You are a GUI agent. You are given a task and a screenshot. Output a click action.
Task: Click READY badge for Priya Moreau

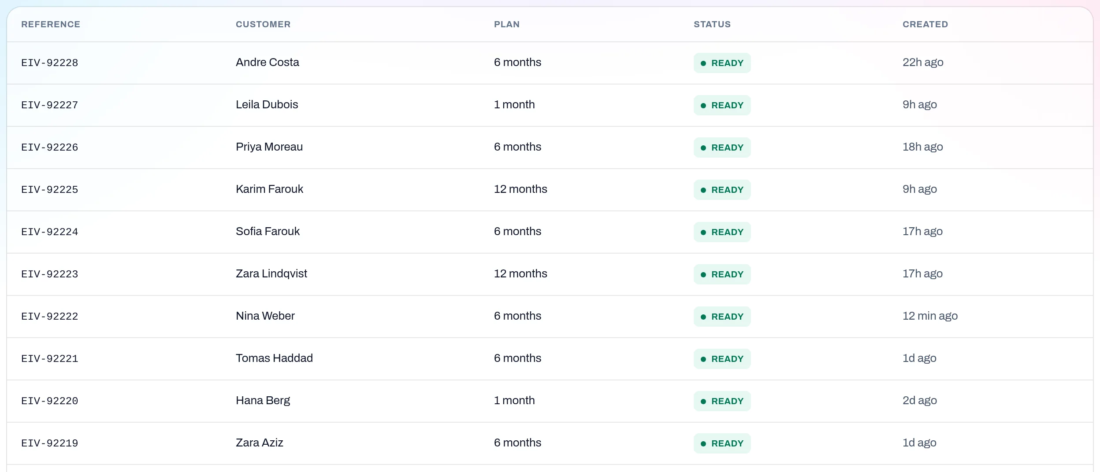722,147
